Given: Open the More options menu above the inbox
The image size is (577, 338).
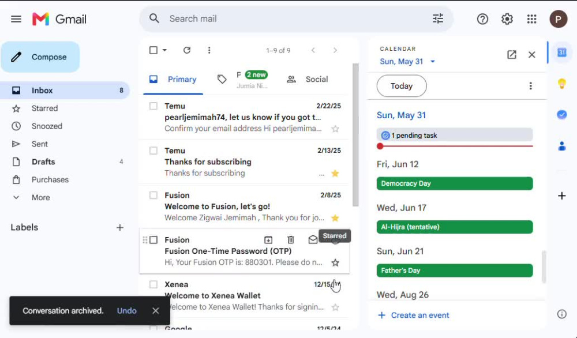Looking at the screenshot, I should (x=209, y=50).
